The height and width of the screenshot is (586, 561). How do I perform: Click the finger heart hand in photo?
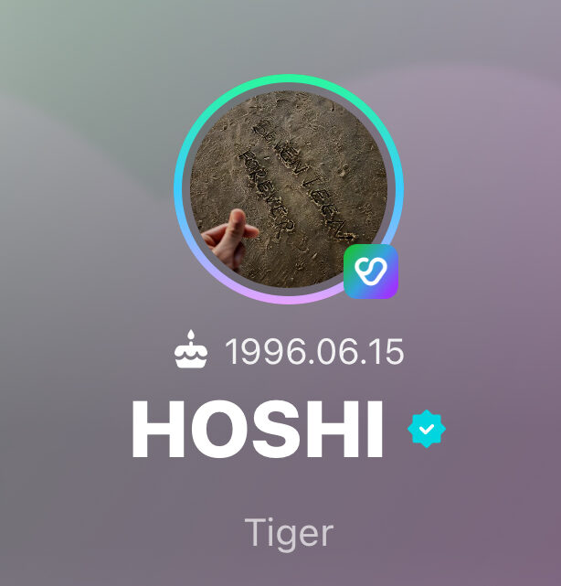(x=229, y=238)
